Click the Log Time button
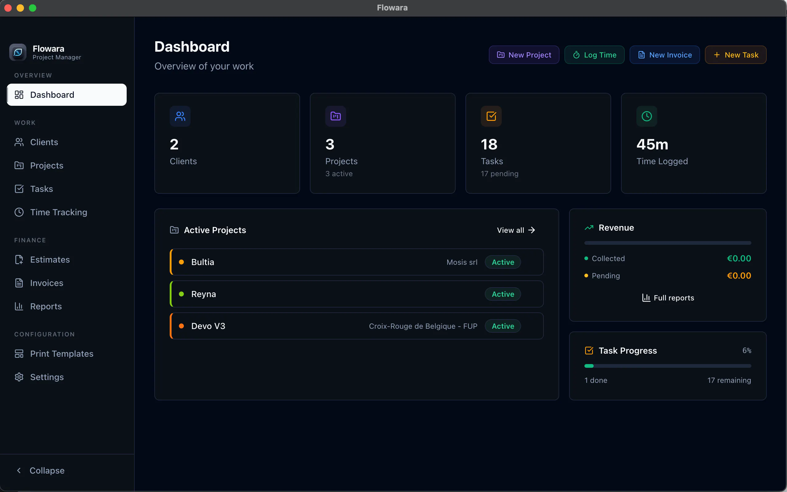787x492 pixels. (594, 55)
